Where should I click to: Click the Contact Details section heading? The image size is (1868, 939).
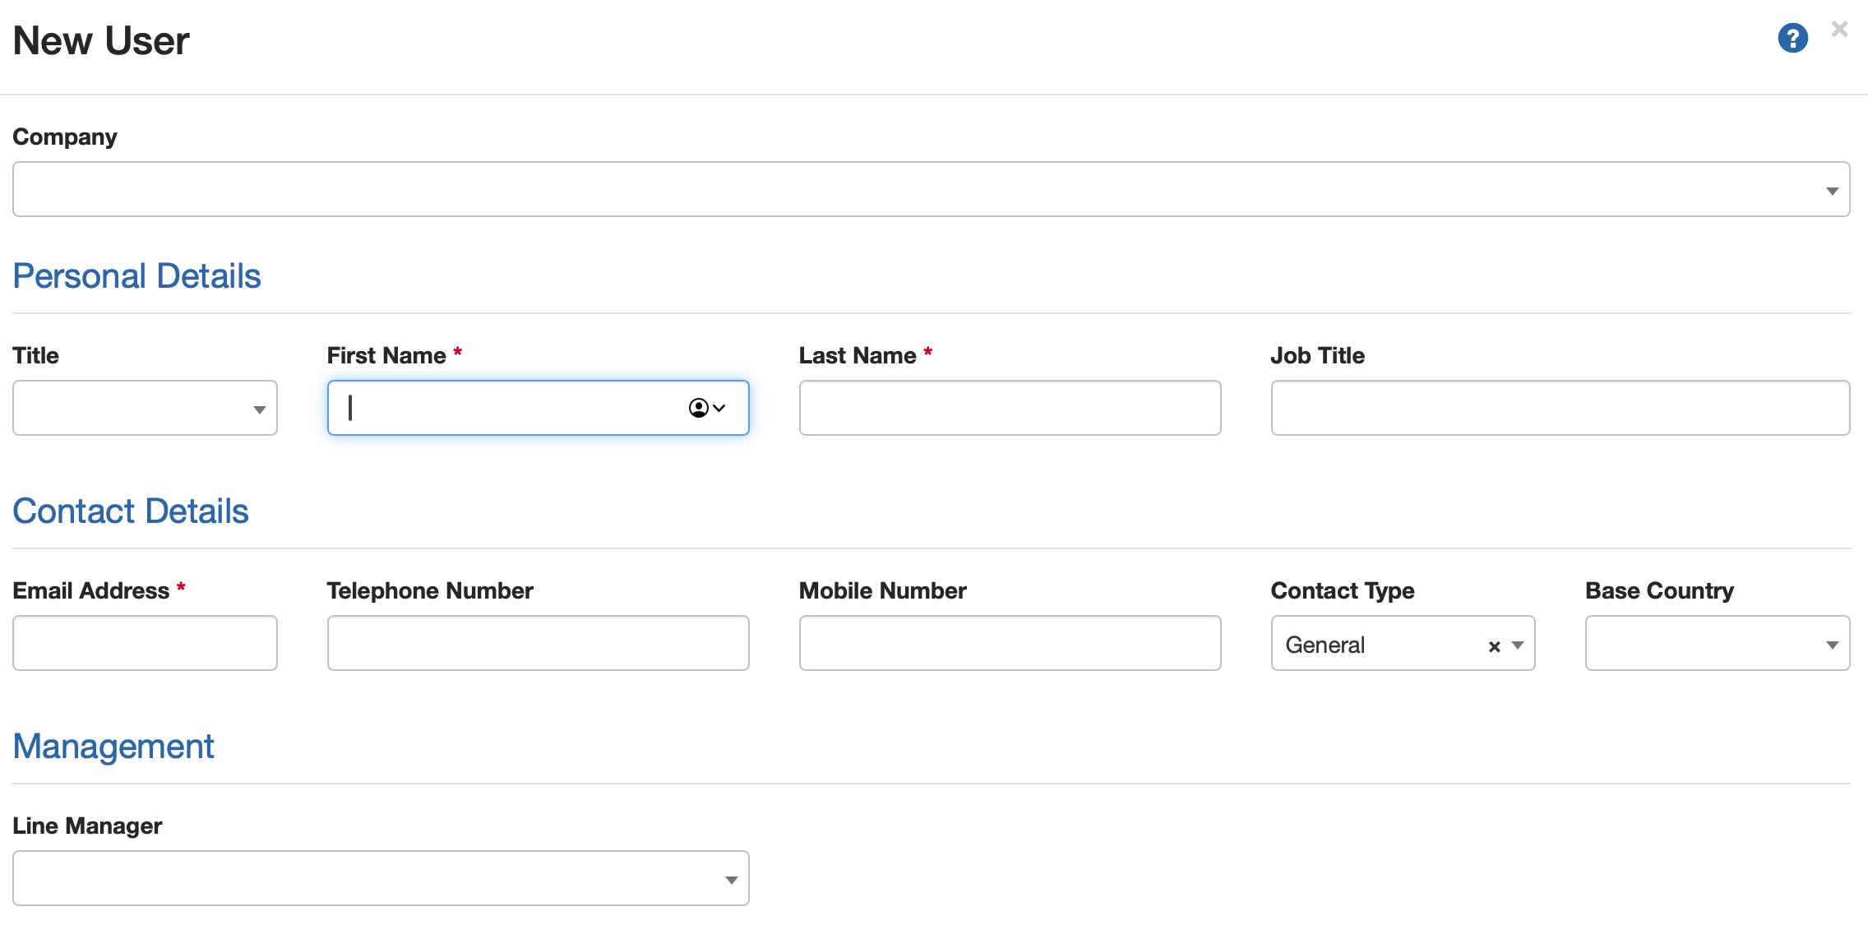(131, 511)
